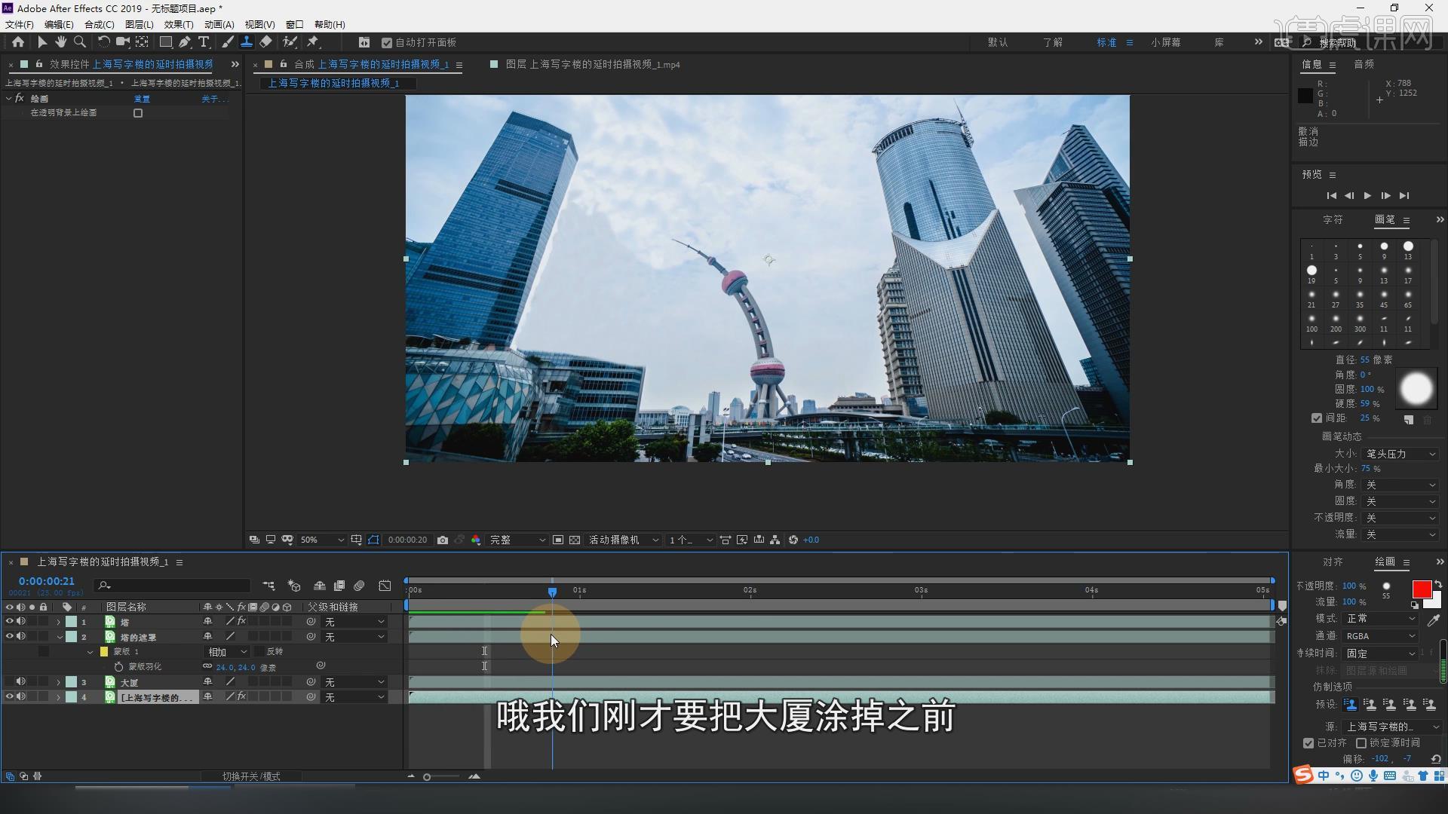Select the Type text tool
This screenshot has width=1448, height=814.
[x=204, y=42]
